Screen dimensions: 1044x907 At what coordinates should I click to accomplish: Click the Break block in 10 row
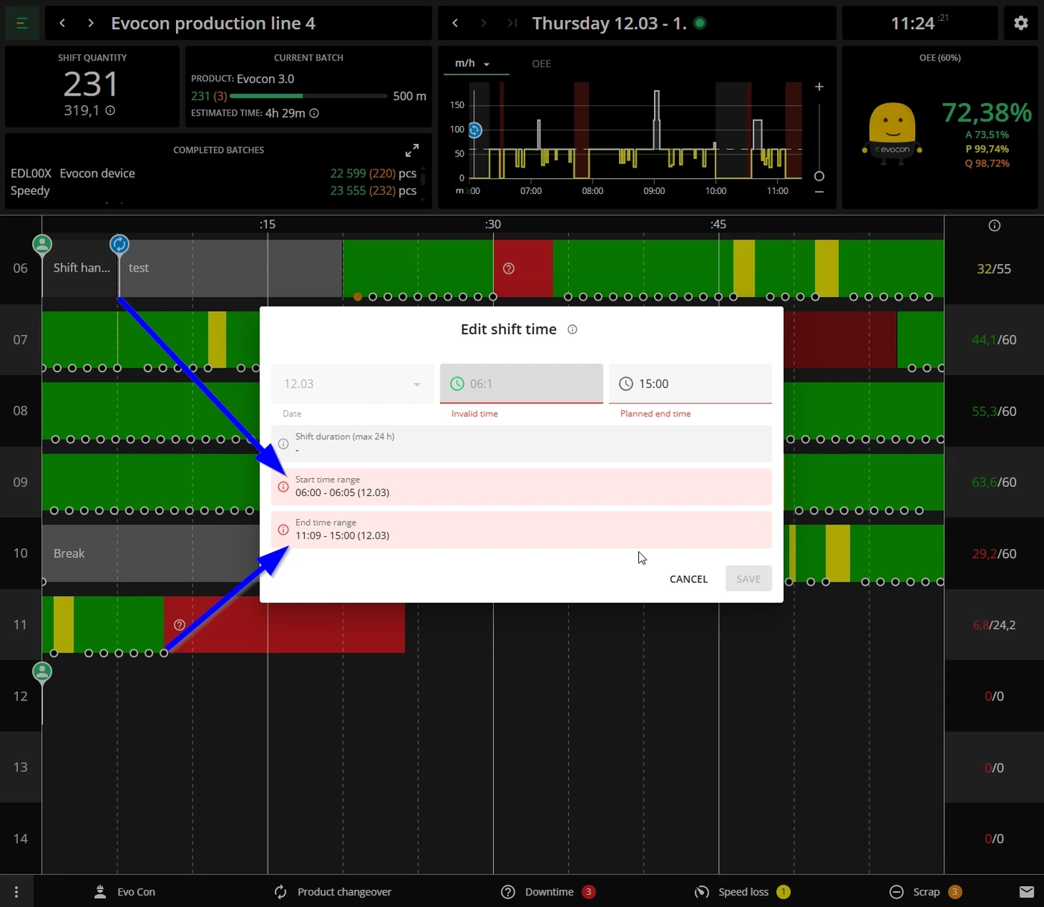tap(151, 553)
